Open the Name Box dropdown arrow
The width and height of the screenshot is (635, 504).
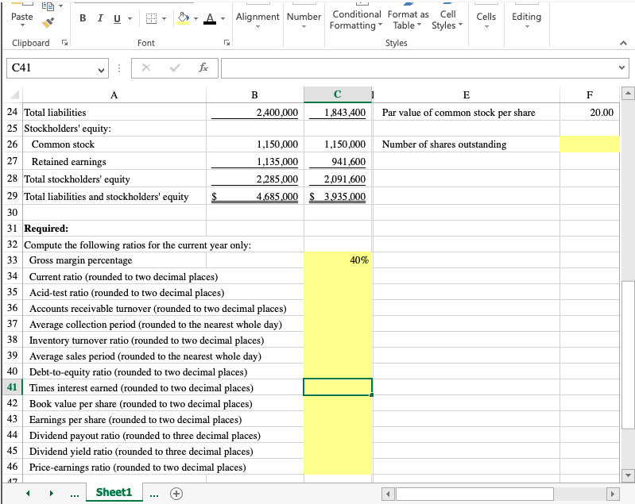point(101,70)
